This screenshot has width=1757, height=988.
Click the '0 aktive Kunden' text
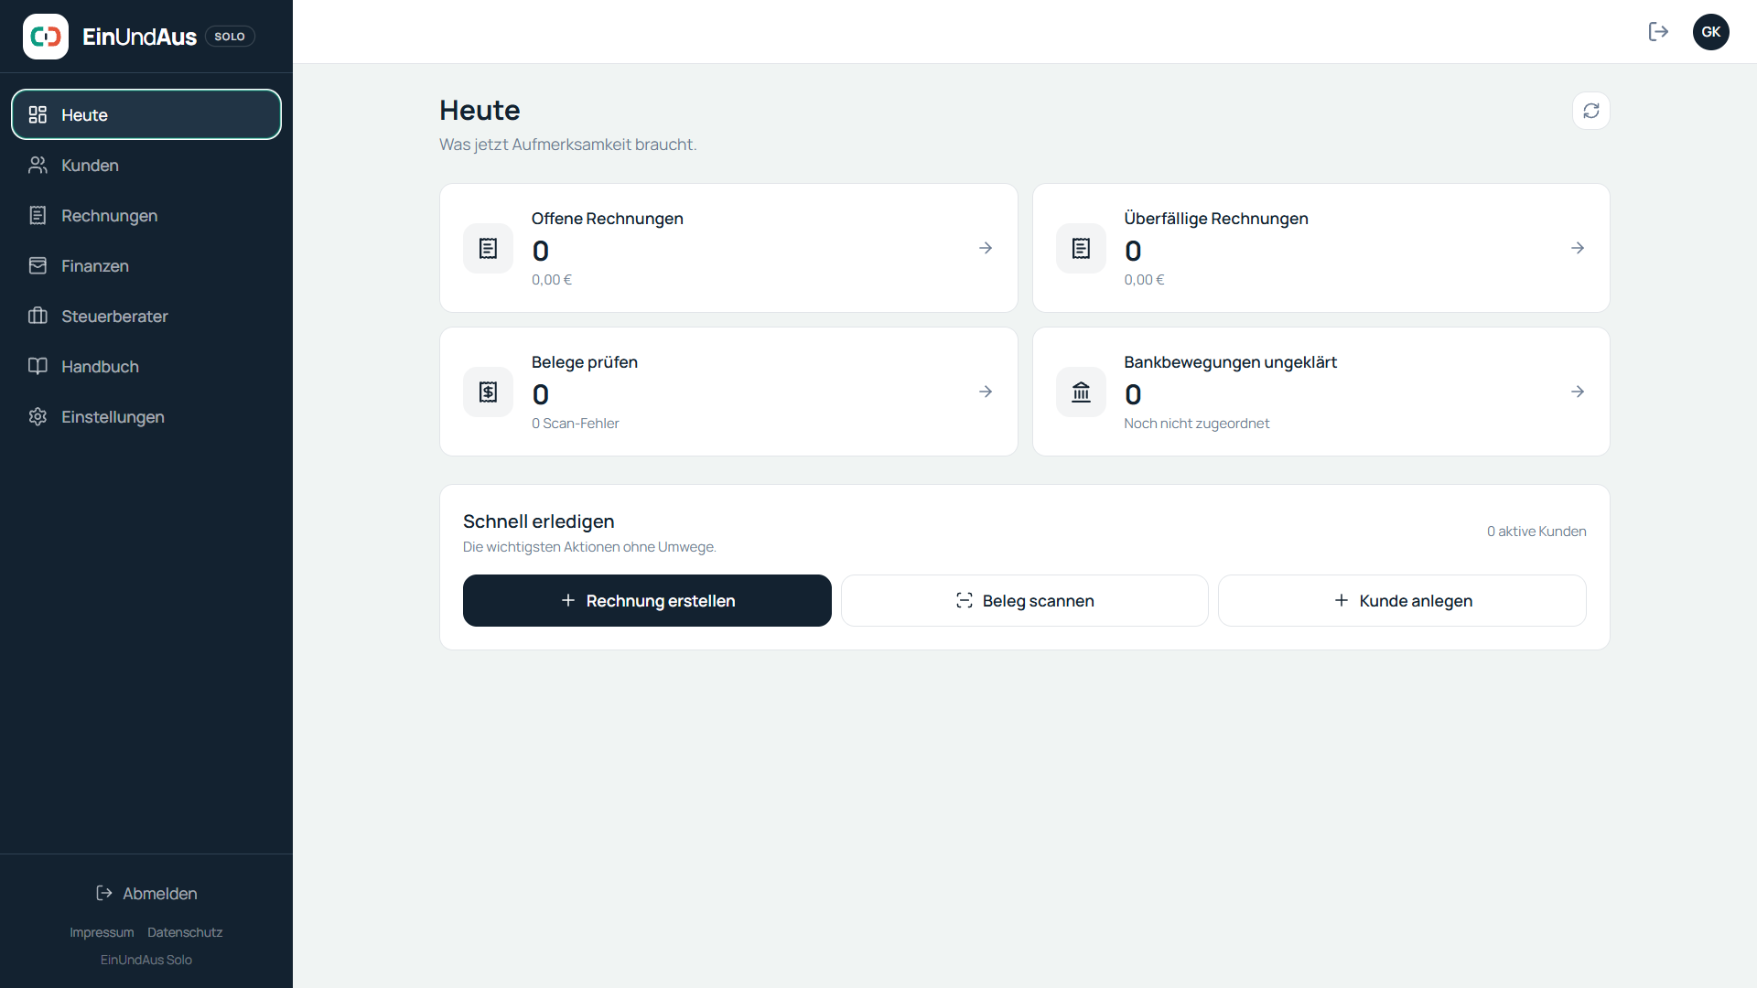click(x=1536, y=531)
